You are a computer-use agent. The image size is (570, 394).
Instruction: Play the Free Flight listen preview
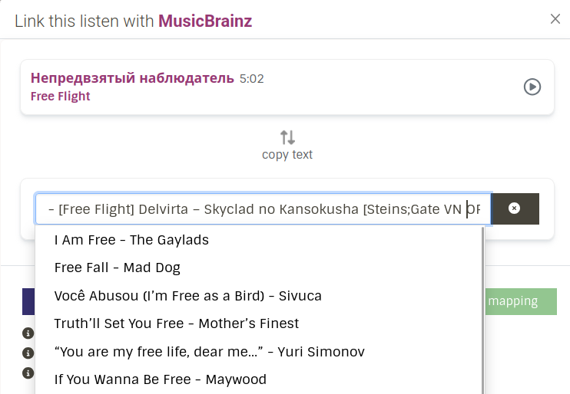532,87
